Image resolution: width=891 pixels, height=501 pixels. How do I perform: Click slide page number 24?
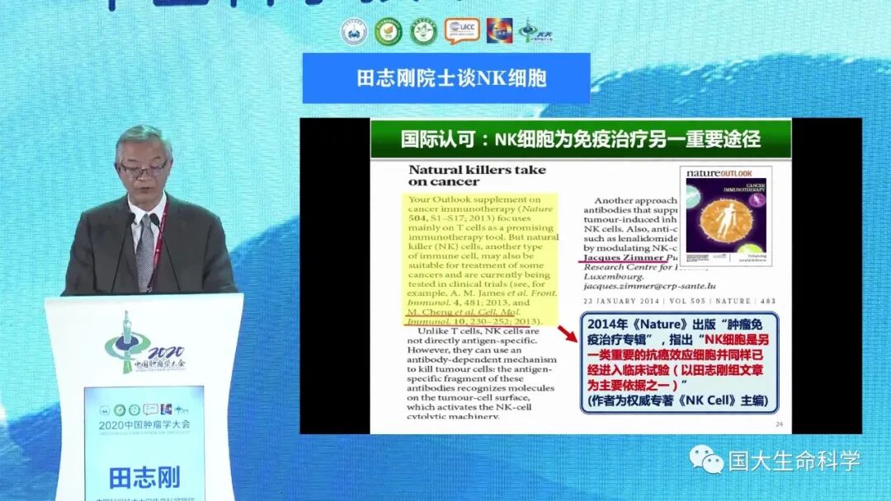(779, 424)
